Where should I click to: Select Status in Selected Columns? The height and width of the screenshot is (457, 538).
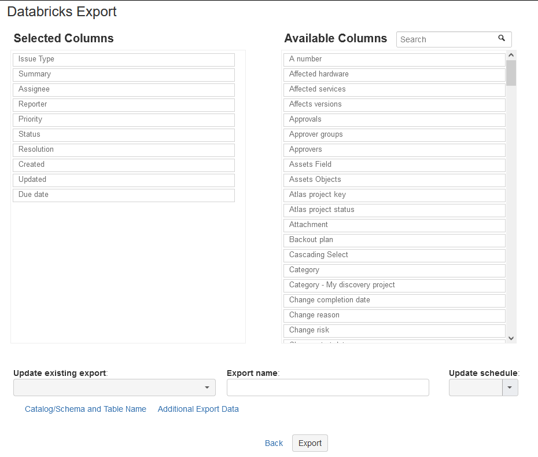tap(124, 135)
